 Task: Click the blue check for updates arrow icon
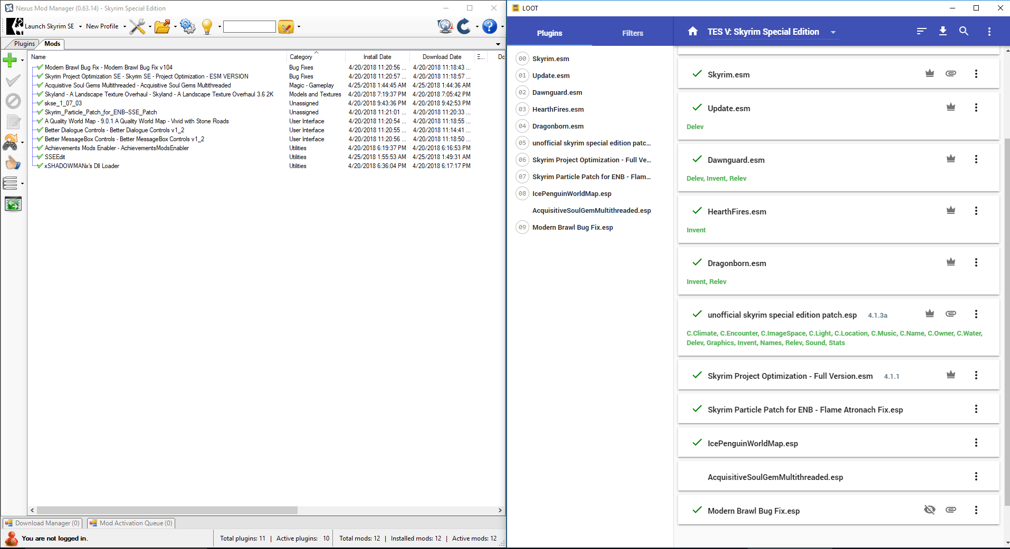point(464,26)
